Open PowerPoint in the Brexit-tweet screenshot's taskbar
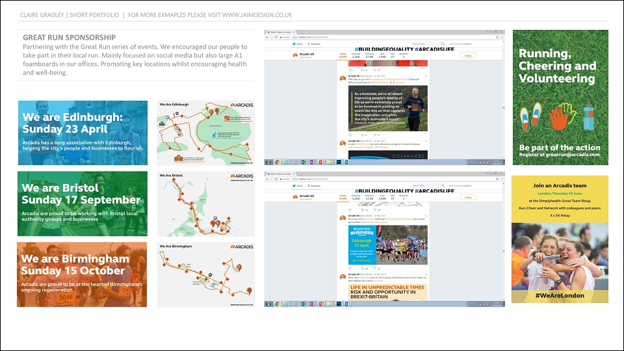The width and height of the screenshot is (624, 351). pyautogui.click(x=320, y=304)
